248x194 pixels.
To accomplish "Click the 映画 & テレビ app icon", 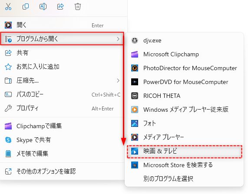I will tap(135, 151).
